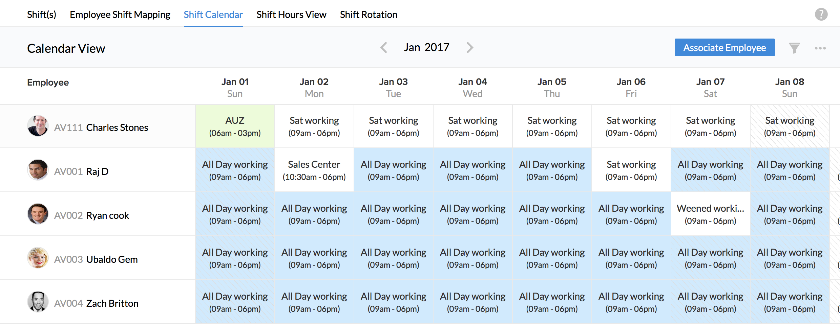Switch to Shift Hours View tab
Image resolution: width=840 pixels, height=324 pixels.
click(291, 15)
